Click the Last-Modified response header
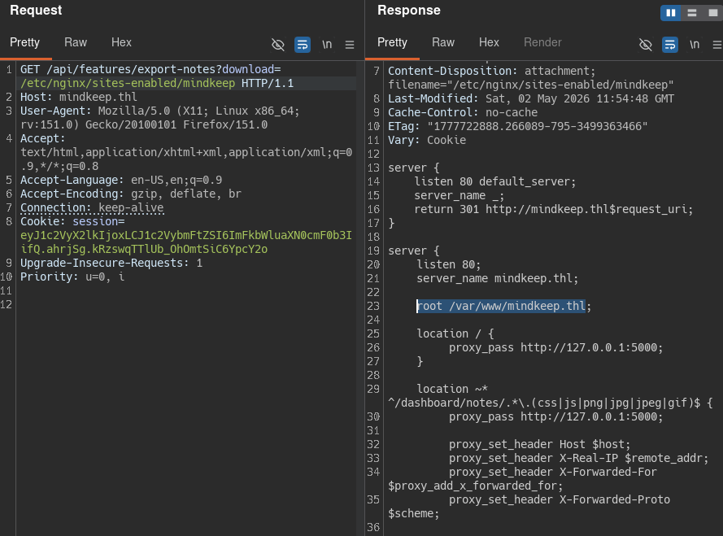This screenshot has width=723, height=536. 531,98
